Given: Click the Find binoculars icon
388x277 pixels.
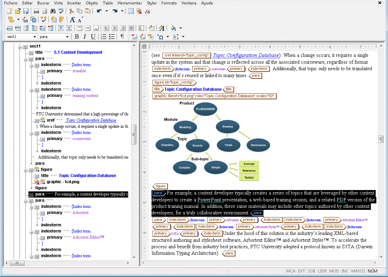Looking at the screenshot, I should [52, 11].
